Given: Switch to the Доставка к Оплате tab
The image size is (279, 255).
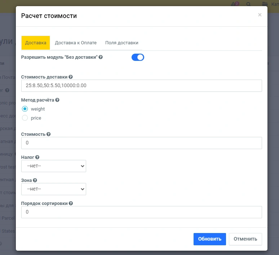Looking at the screenshot, I should [76, 42].
